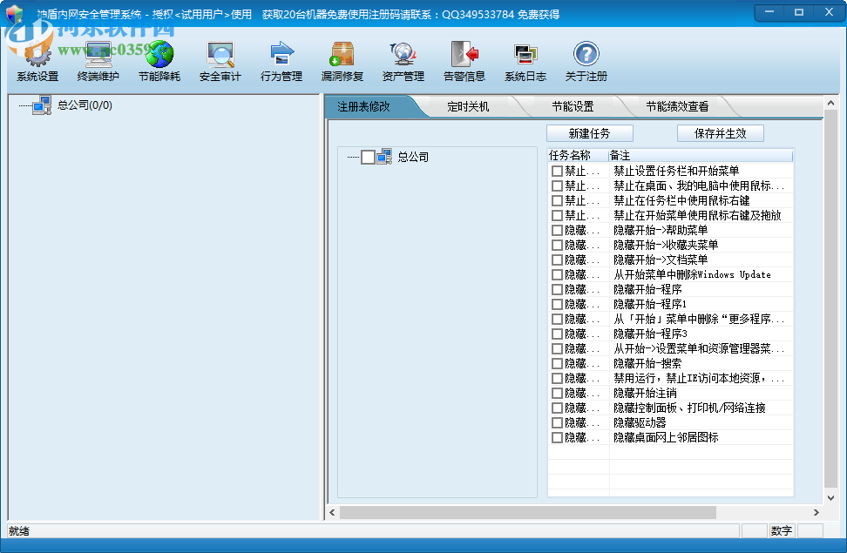Open the 关于注册 help icon

point(586,55)
